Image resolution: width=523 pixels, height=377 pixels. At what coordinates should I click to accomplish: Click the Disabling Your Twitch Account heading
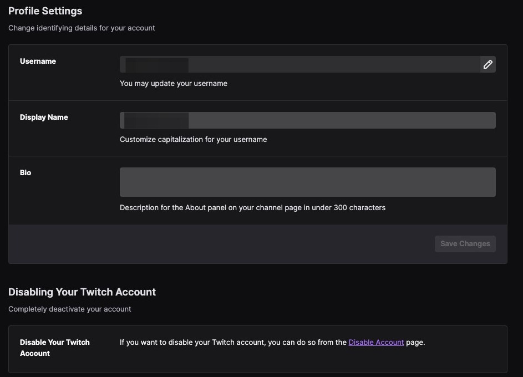[82, 292]
